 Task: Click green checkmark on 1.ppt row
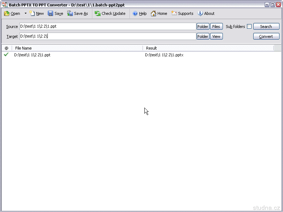[x=6, y=55]
